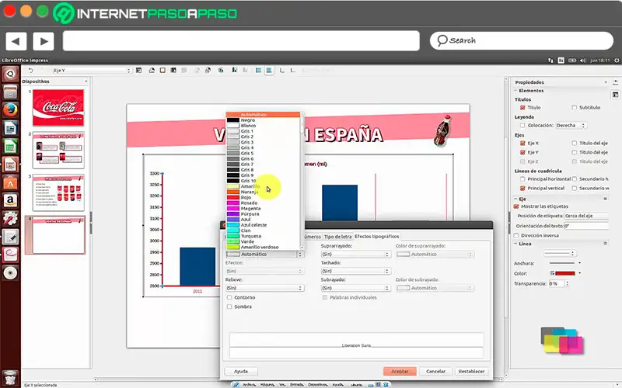Open LibreOffice Impress dock icon
This screenshot has width=622, height=388.
pyautogui.click(x=10, y=165)
